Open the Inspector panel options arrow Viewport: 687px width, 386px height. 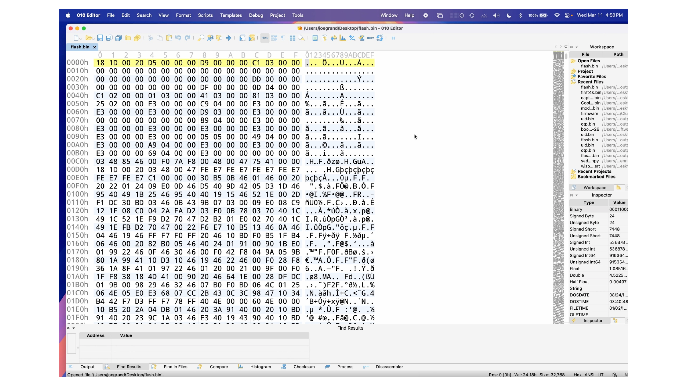coord(577,195)
